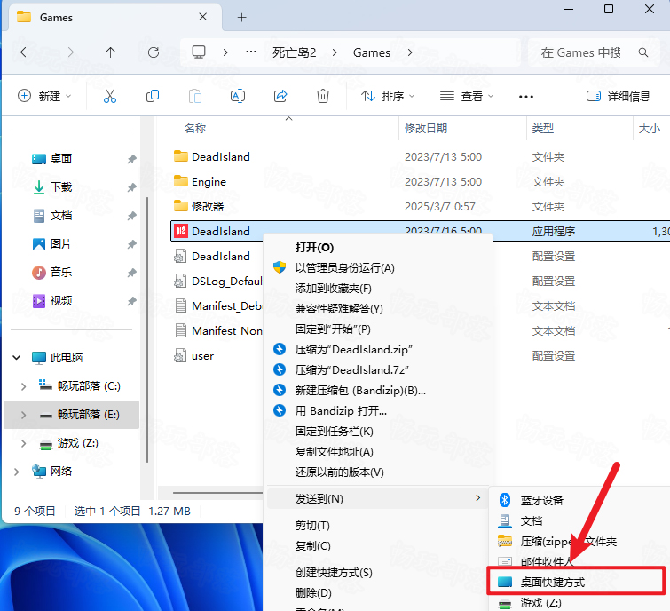Choose 压缩为"DeadIsland.7z"
The width and height of the screenshot is (670, 611).
click(x=351, y=369)
